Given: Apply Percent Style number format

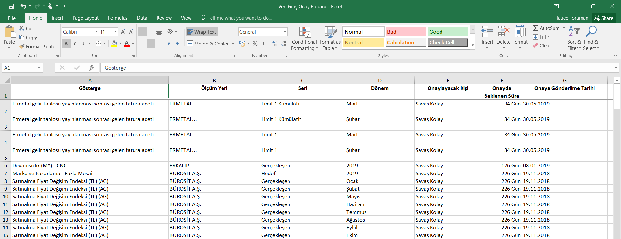Looking at the screenshot, I should pos(255,44).
